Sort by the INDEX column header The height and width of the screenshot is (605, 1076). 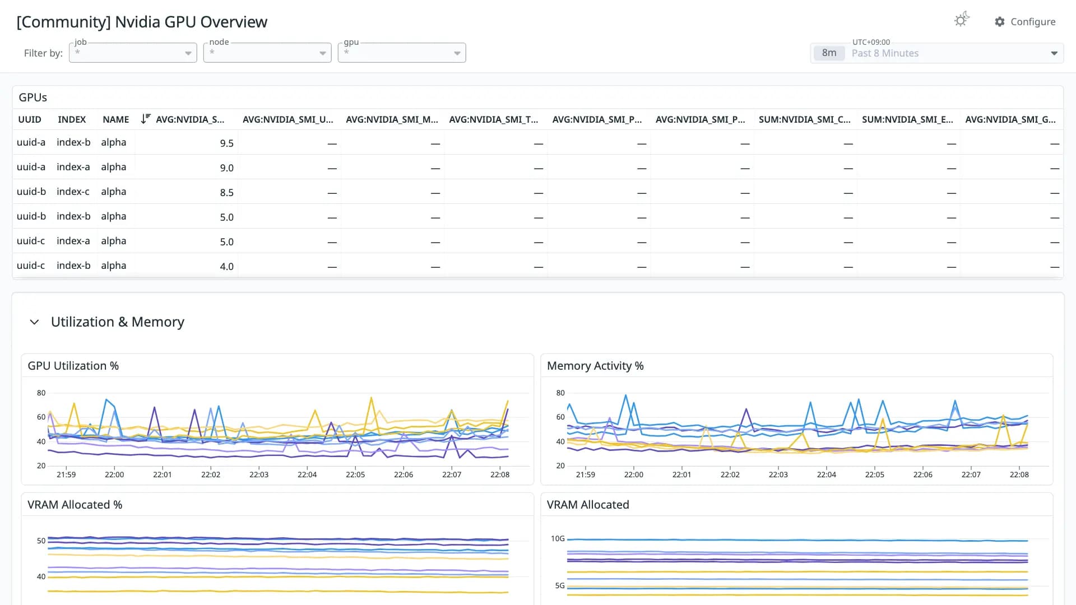pos(72,119)
